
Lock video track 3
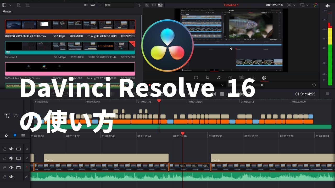pos(5,149)
